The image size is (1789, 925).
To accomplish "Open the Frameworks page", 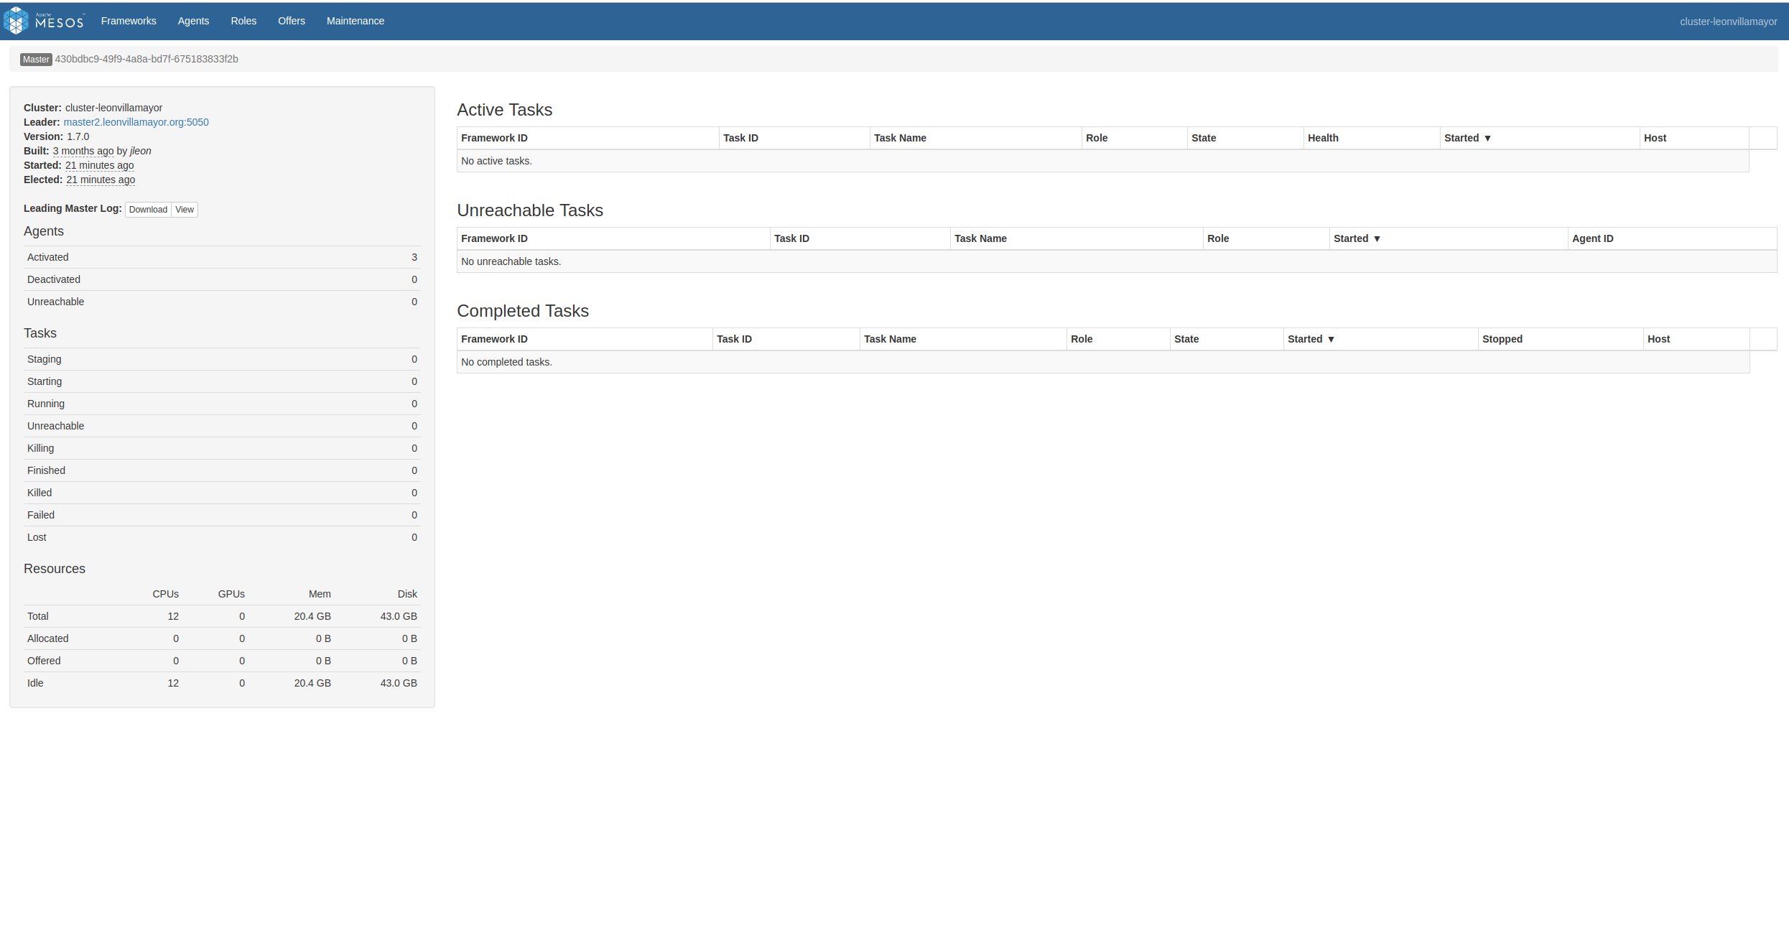I will (x=129, y=21).
